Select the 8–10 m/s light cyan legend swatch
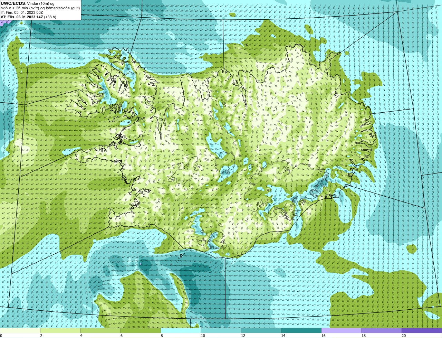The width and height of the screenshot is (442, 338). point(181,330)
